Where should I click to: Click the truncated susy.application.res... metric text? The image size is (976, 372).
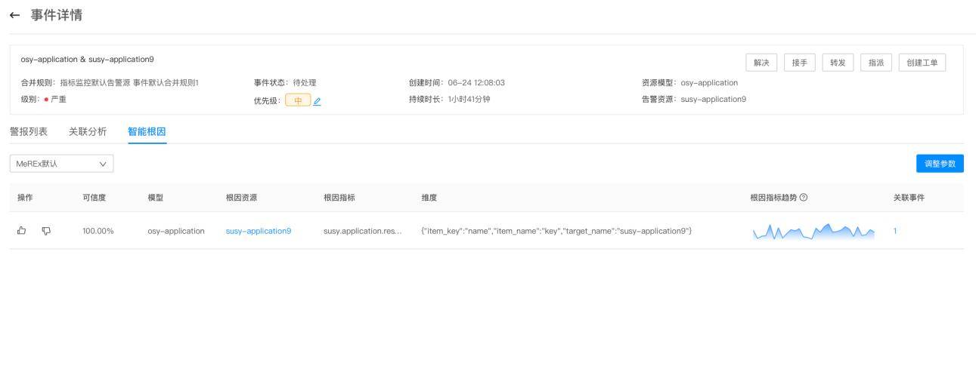click(362, 231)
